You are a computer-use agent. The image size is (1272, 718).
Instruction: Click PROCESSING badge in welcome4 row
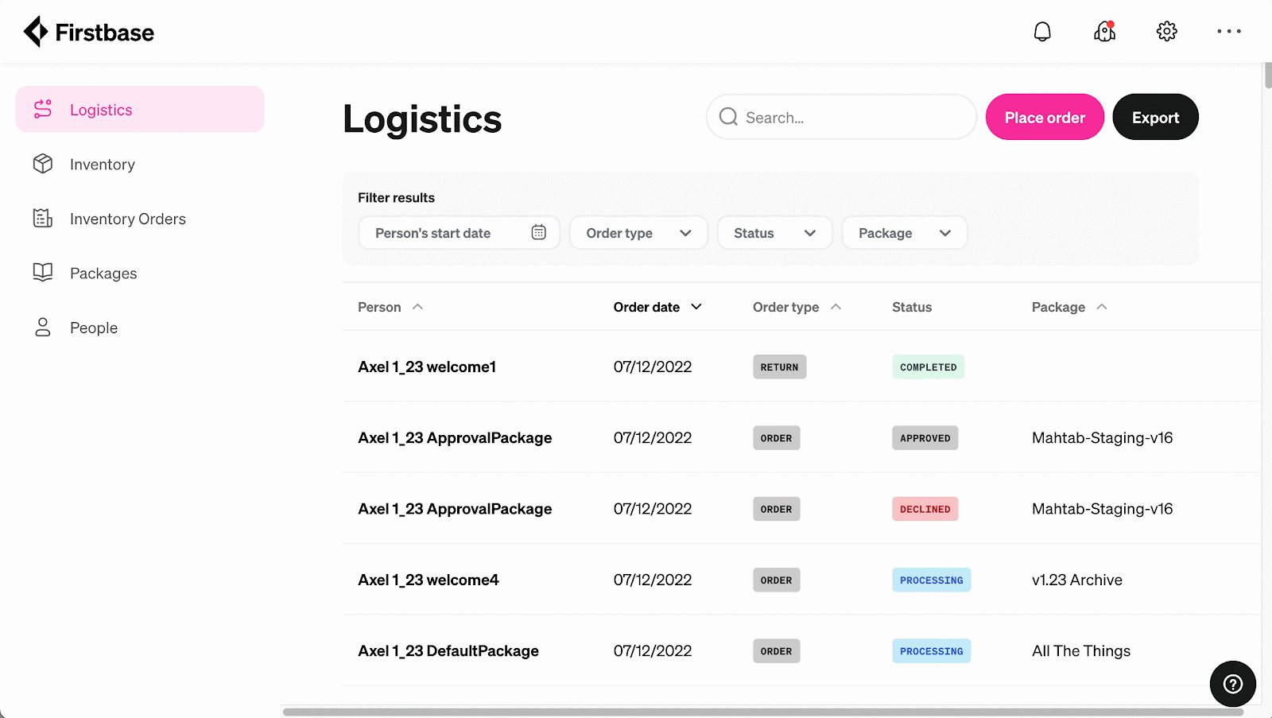(931, 580)
